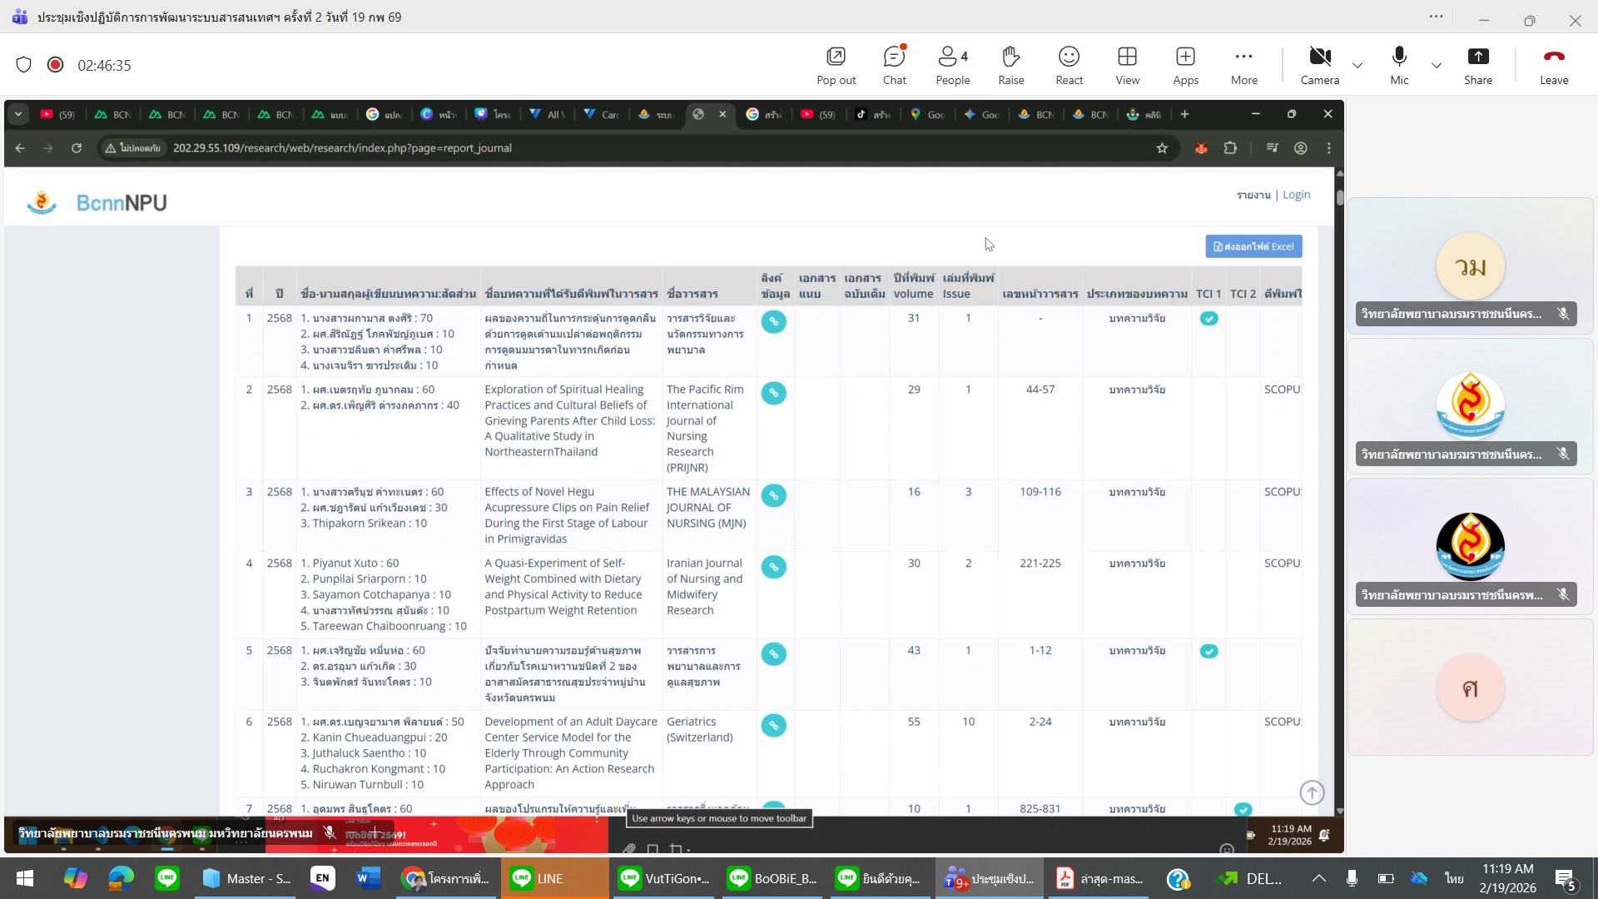Viewport: 1598px width, 899px height.
Task: Expand the Mic options dropdown arrow
Action: (1437, 65)
